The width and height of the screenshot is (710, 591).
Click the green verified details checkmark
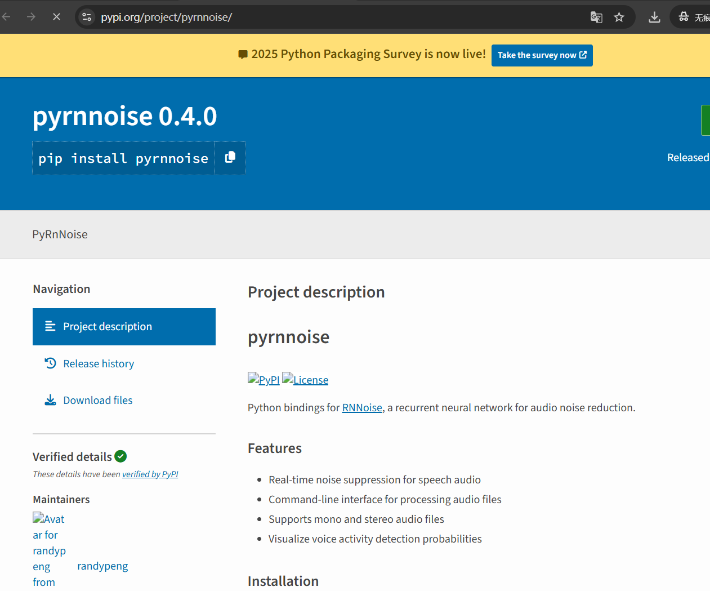click(x=120, y=456)
